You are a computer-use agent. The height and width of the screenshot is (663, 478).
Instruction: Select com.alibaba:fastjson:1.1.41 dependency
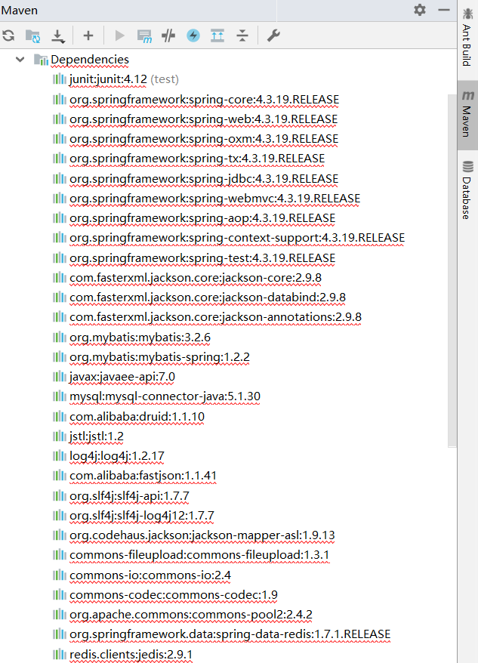134,476
